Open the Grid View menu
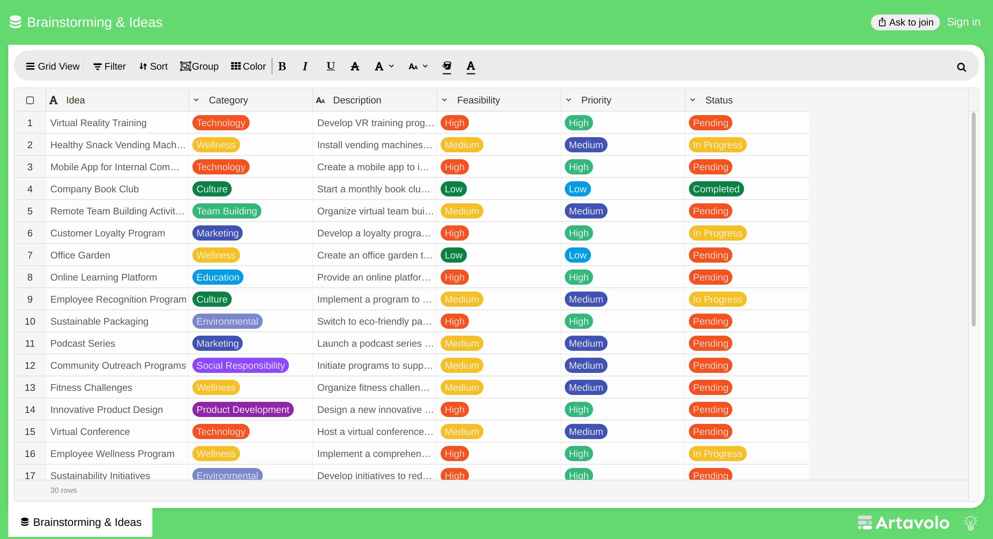Image resolution: width=993 pixels, height=539 pixels. (53, 66)
